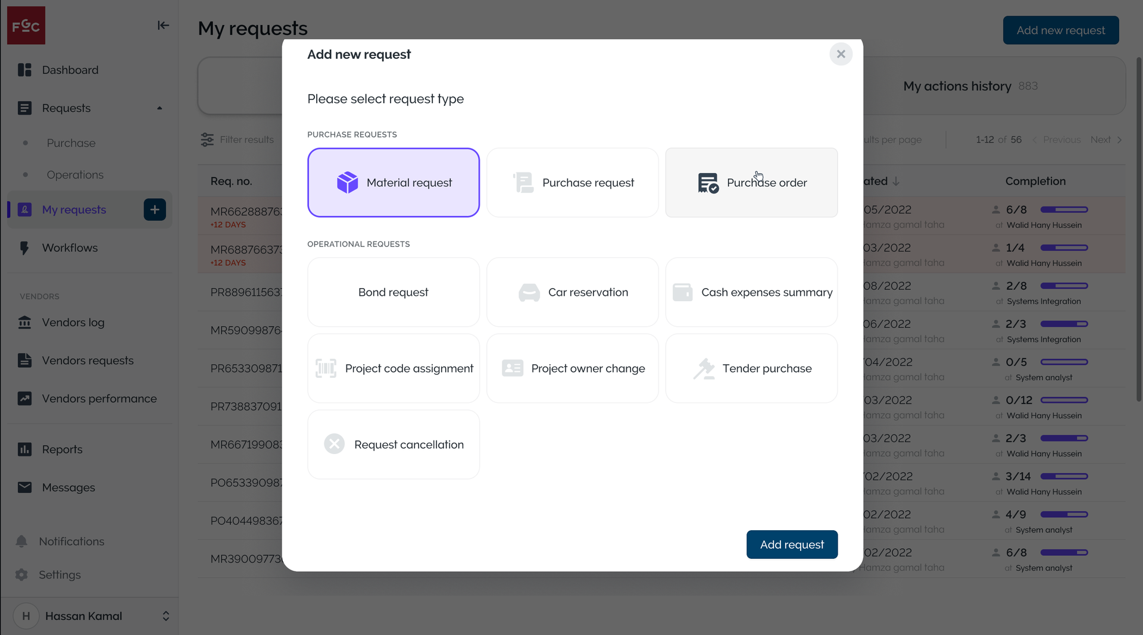Select the Purchase order request type
Screen dimensions: 1143x635
[751, 183]
